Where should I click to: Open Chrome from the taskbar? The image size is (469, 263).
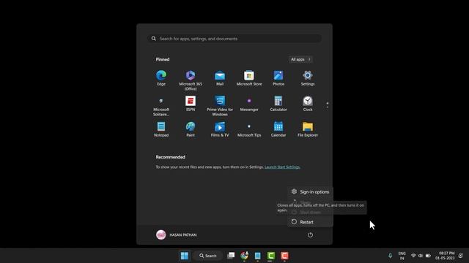pyautogui.click(x=244, y=256)
